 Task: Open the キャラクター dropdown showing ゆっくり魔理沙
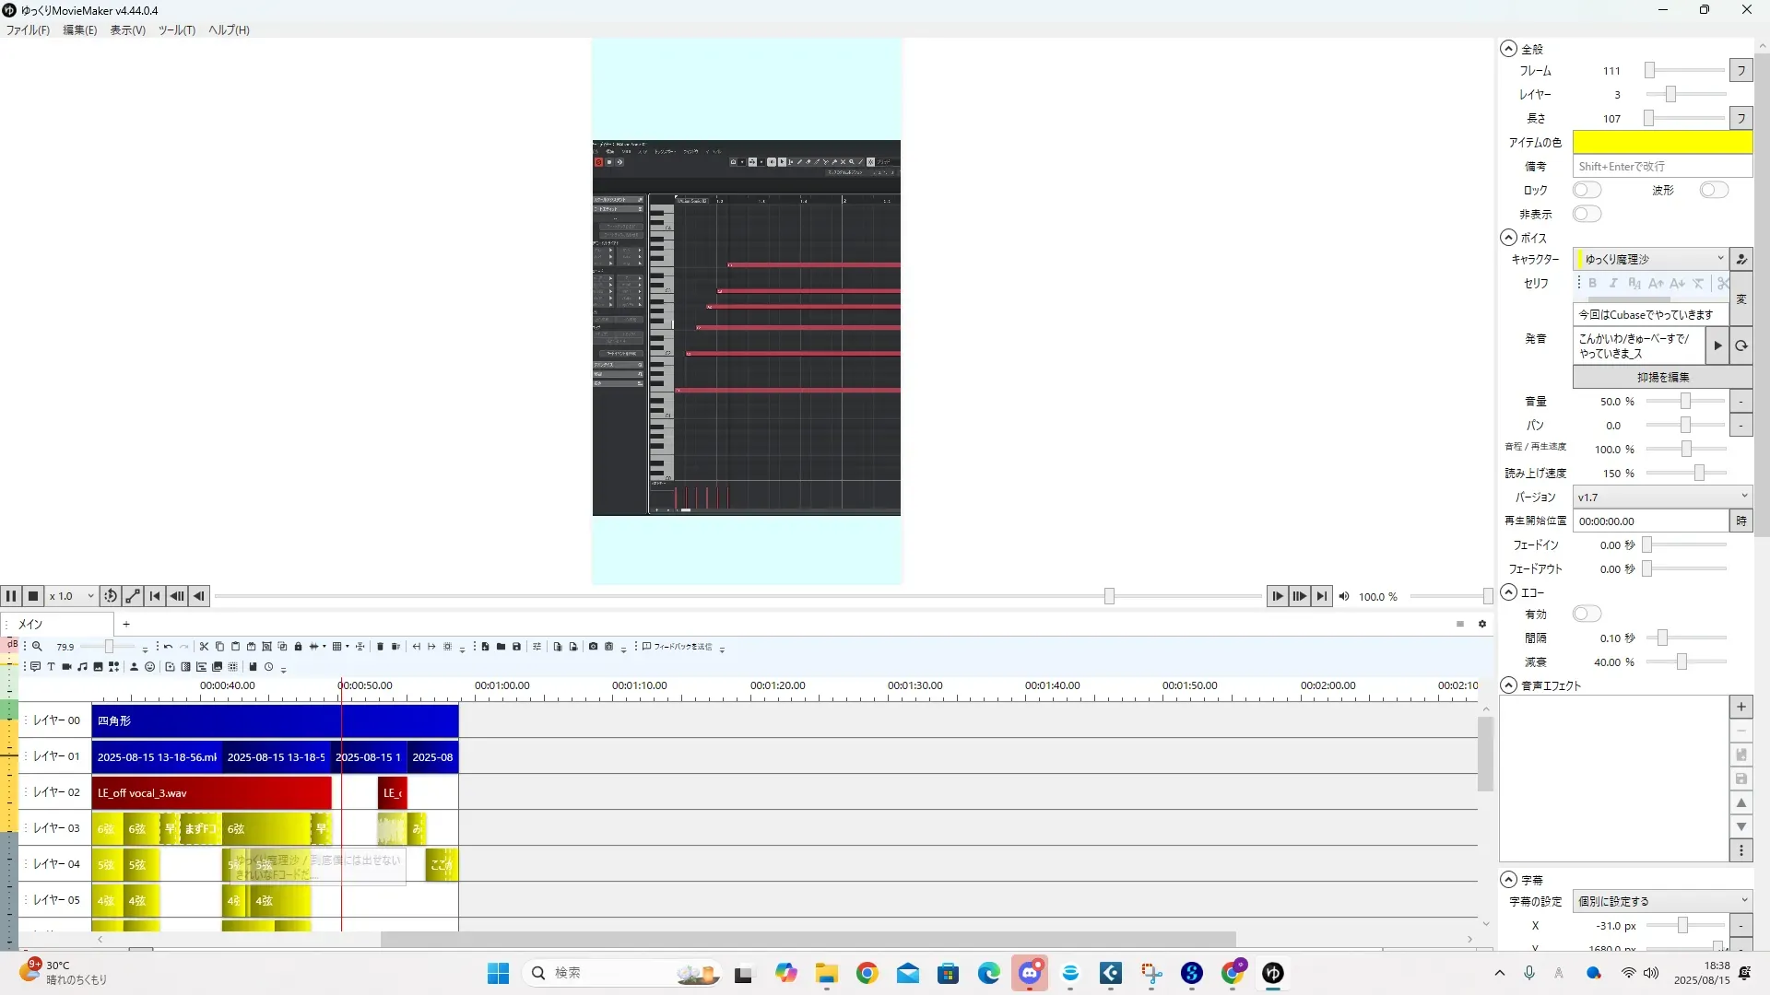pyautogui.click(x=1652, y=259)
